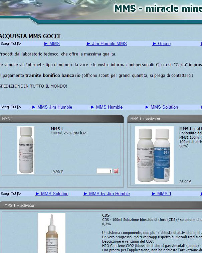The image size is (202, 253).
Task: Visit the "MMS Jim Humble" link
Action: coord(54,107)
